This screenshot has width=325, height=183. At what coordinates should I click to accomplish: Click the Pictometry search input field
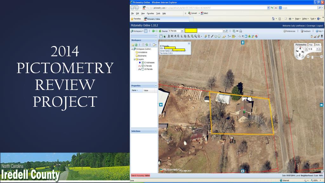point(204,31)
